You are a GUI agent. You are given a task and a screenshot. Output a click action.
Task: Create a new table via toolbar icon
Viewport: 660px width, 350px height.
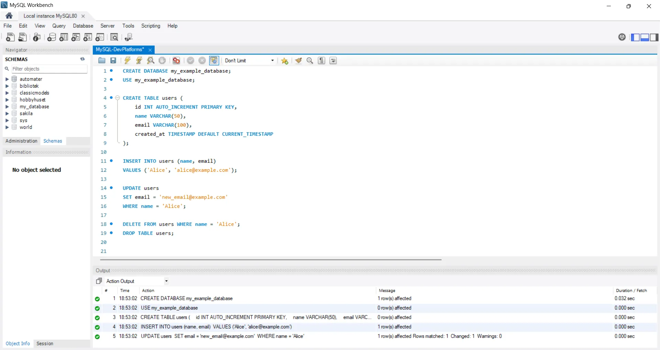coord(64,37)
